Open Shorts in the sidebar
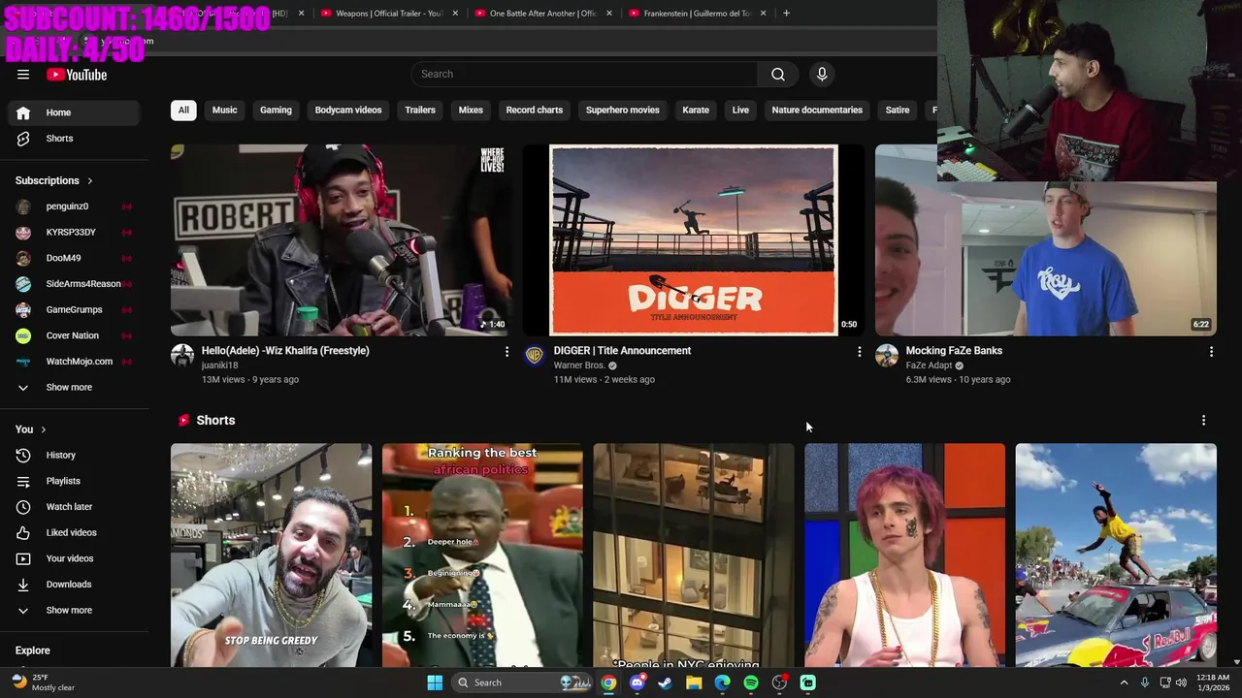Image resolution: width=1242 pixels, height=698 pixels. click(74, 139)
